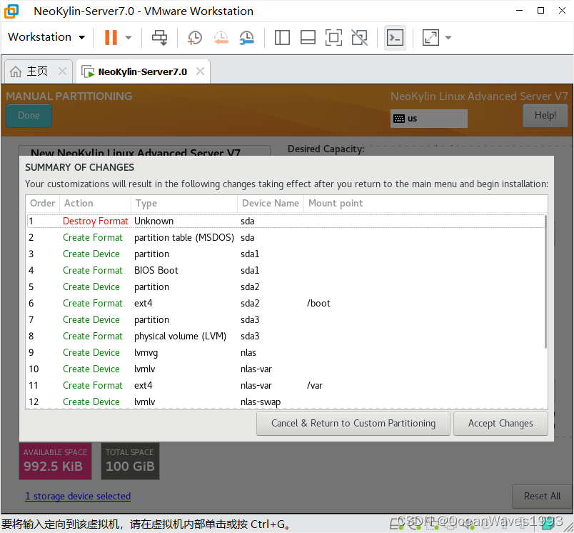Viewport: 574px width, 533px height.
Task: Select the /boot ext4 row
Action: click(x=286, y=304)
